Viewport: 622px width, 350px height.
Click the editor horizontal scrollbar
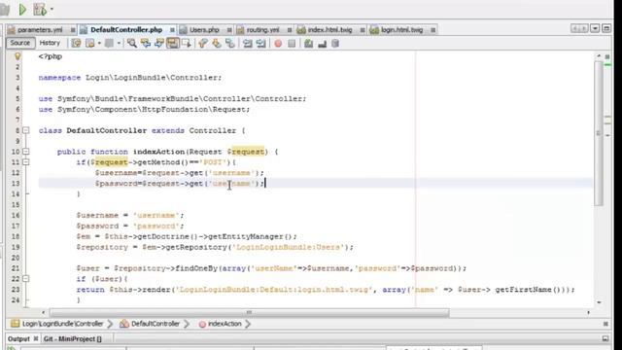(249, 313)
